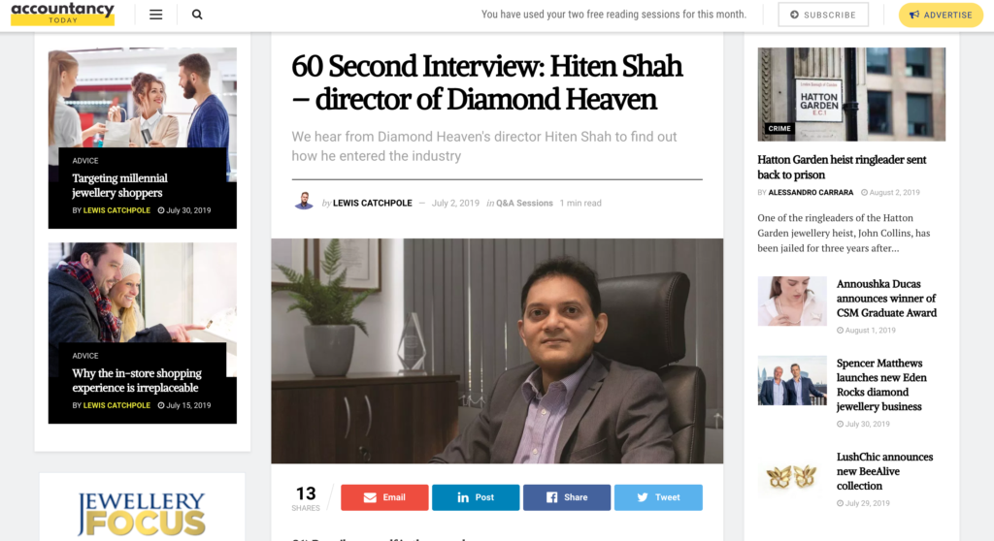Share the article on Facebook

(x=567, y=497)
